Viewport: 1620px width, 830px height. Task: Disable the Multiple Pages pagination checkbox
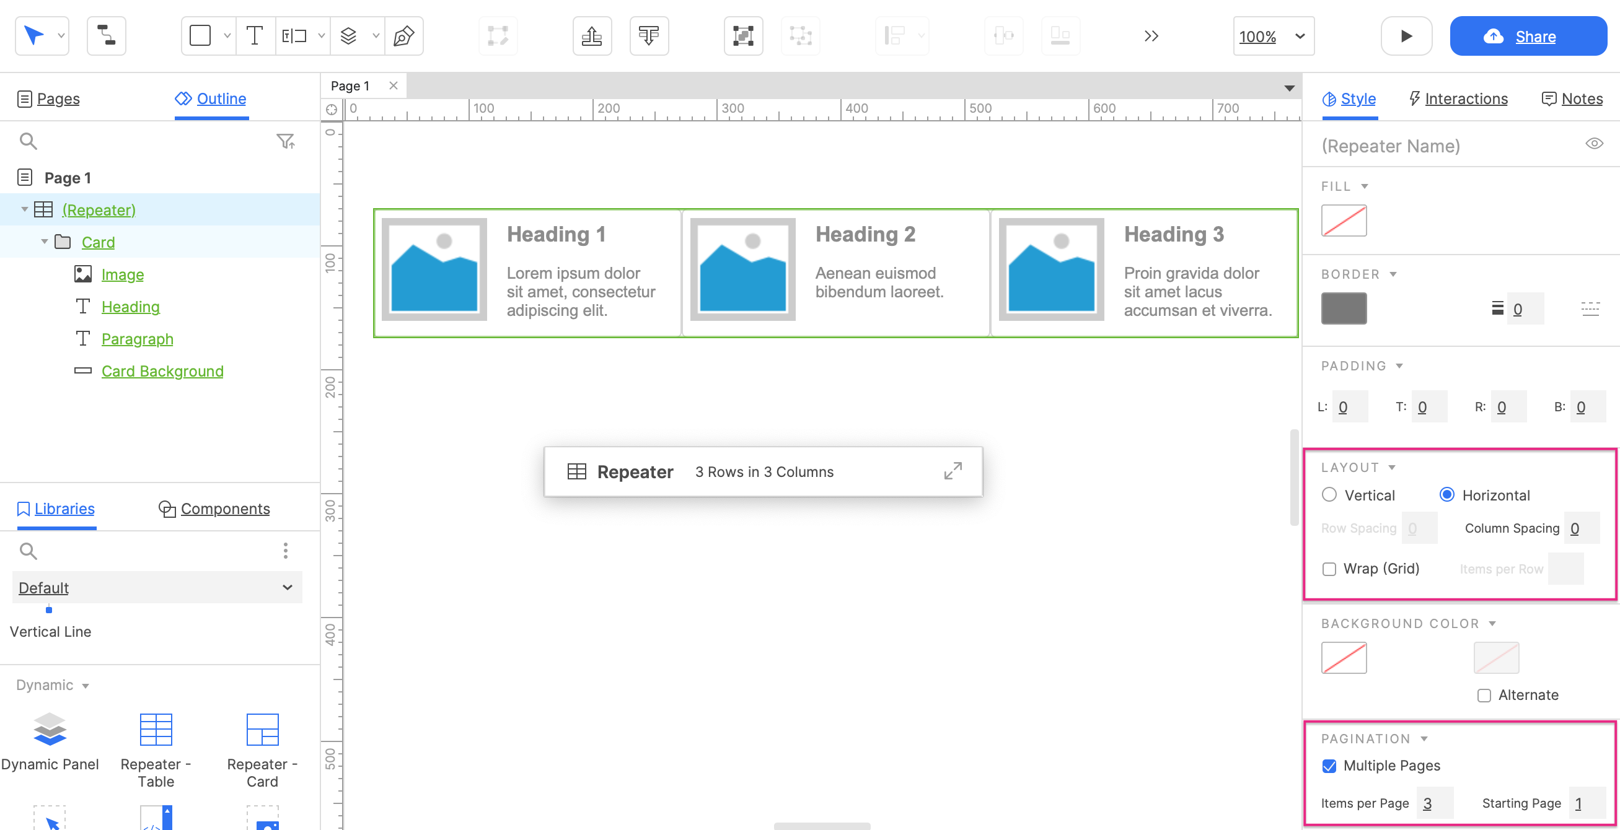[x=1329, y=766]
